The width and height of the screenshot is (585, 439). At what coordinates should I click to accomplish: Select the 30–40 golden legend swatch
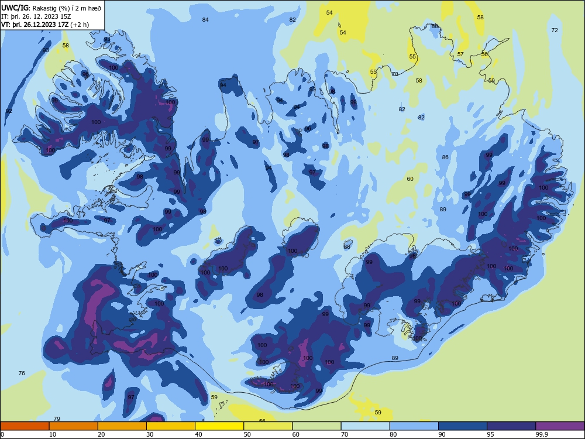(171, 426)
